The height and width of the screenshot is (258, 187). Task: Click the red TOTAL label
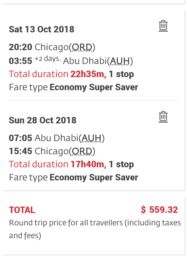(22, 210)
